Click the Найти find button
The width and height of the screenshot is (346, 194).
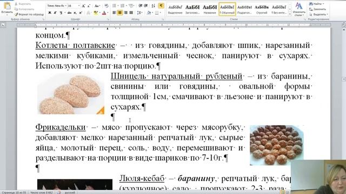[x=315, y=4]
